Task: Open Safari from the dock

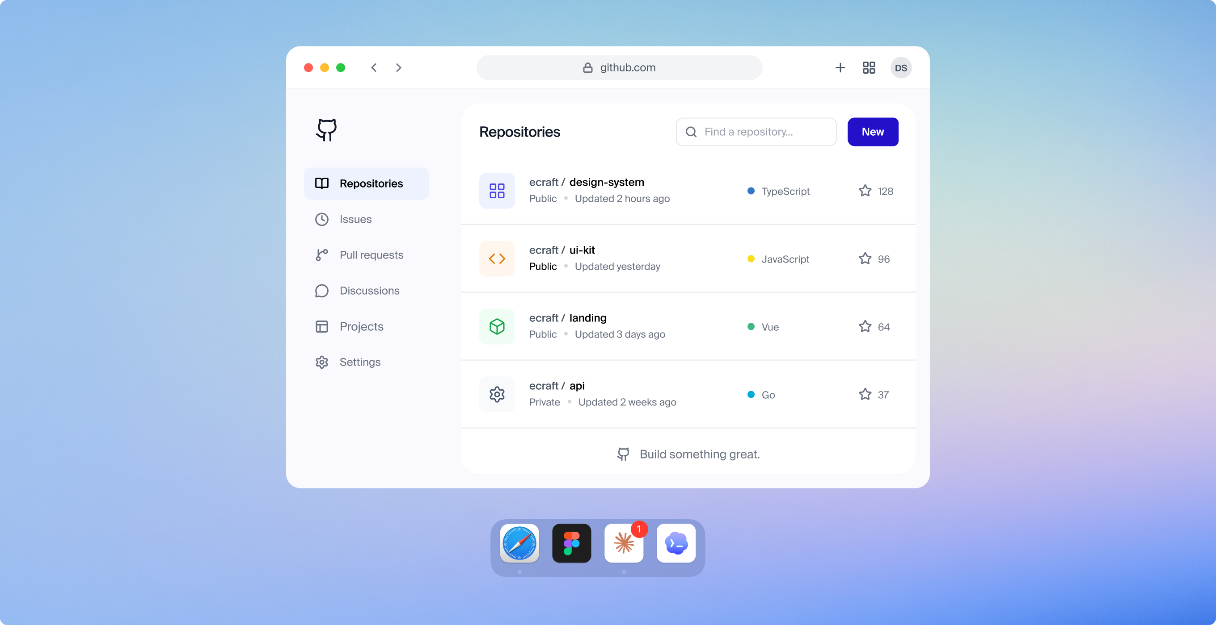Action: point(519,543)
